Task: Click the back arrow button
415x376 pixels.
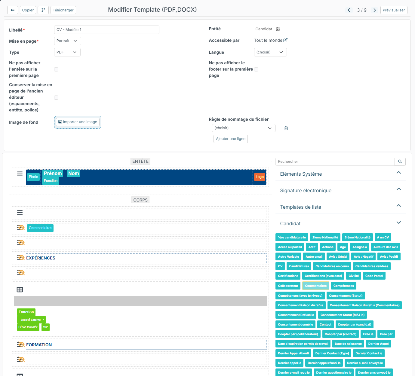Action: [x=13, y=10]
